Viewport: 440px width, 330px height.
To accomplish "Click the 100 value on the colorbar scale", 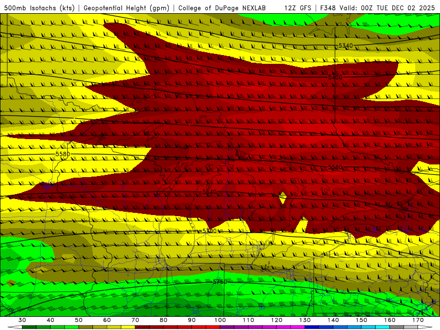I will [x=220, y=320].
